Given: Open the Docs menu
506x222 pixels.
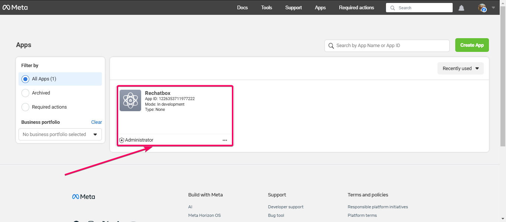Looking at the screenshot, I should (x=243, y=7).
